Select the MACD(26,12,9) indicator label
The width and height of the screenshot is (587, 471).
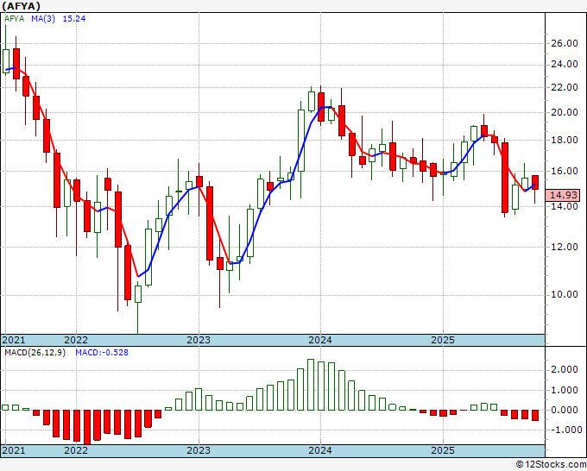pyautogui.click(x=35, y=353)
